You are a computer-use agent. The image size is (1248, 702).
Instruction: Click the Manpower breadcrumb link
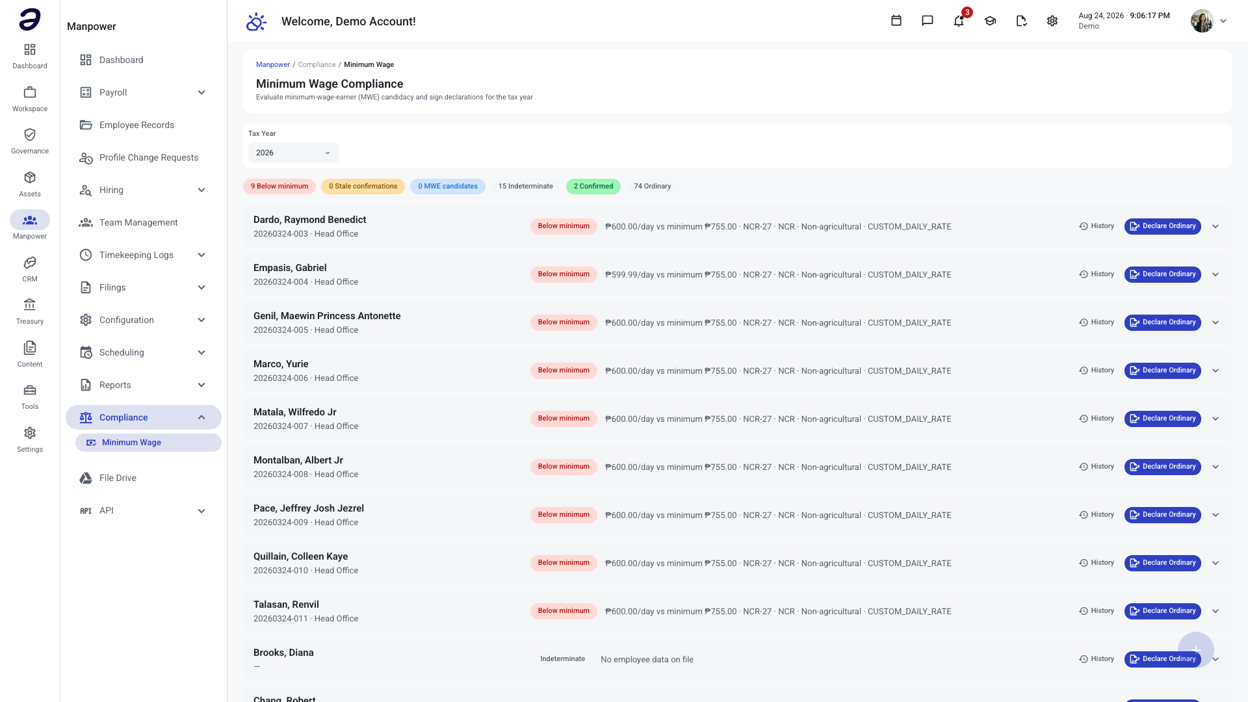coord(272,64)
